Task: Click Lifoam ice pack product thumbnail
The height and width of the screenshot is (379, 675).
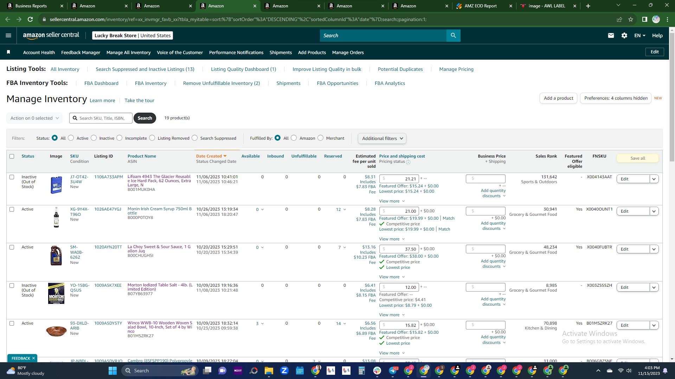Action: [x=56, y=185]
